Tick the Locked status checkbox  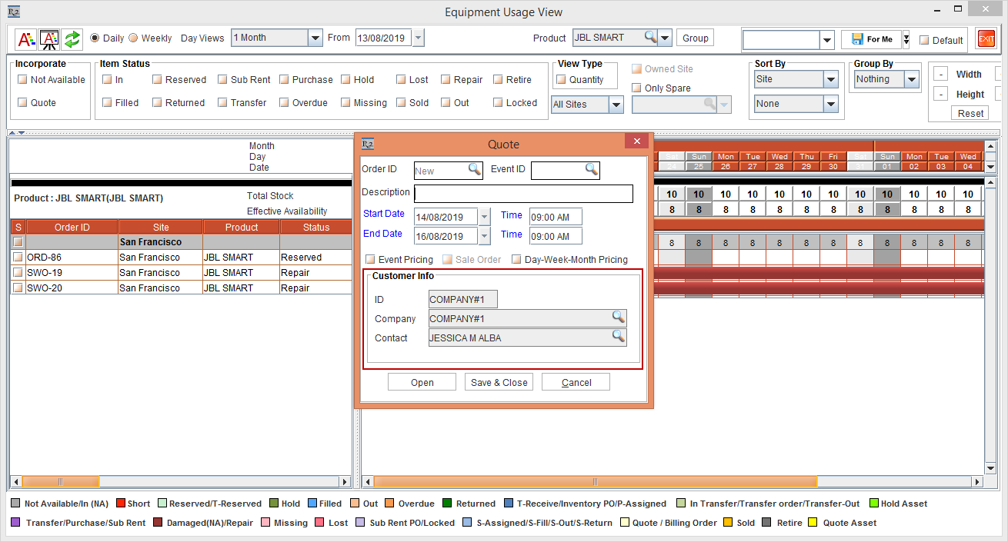point(498,102)
